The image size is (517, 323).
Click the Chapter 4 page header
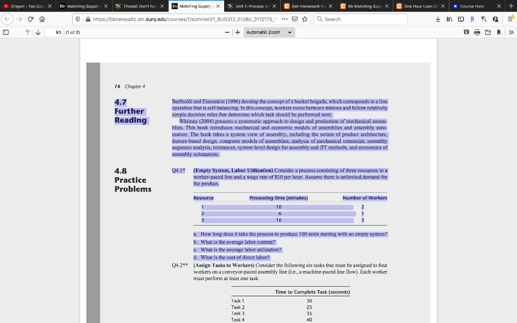coord(135,87)
